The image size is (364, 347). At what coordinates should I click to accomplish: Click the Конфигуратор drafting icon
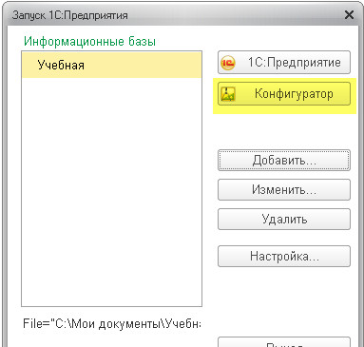[228, 94]
